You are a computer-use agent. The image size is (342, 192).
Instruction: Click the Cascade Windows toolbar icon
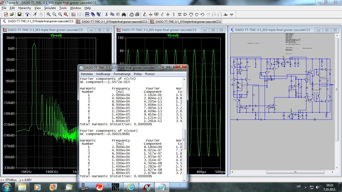[93, 14]
